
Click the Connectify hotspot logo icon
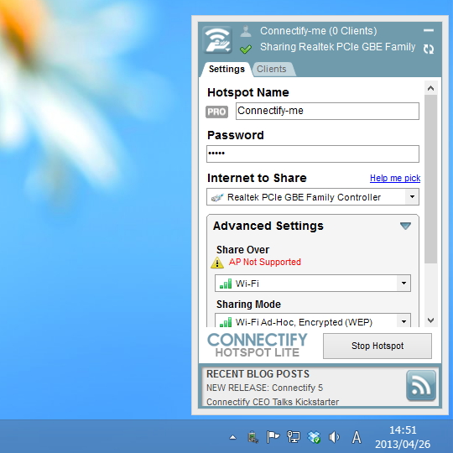point(217,40)
